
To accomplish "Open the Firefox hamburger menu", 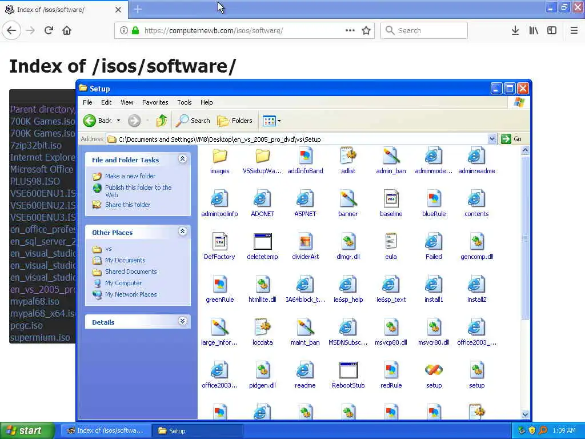I will pos(574,30).
